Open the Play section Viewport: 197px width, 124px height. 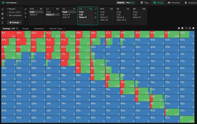[145, 3]
